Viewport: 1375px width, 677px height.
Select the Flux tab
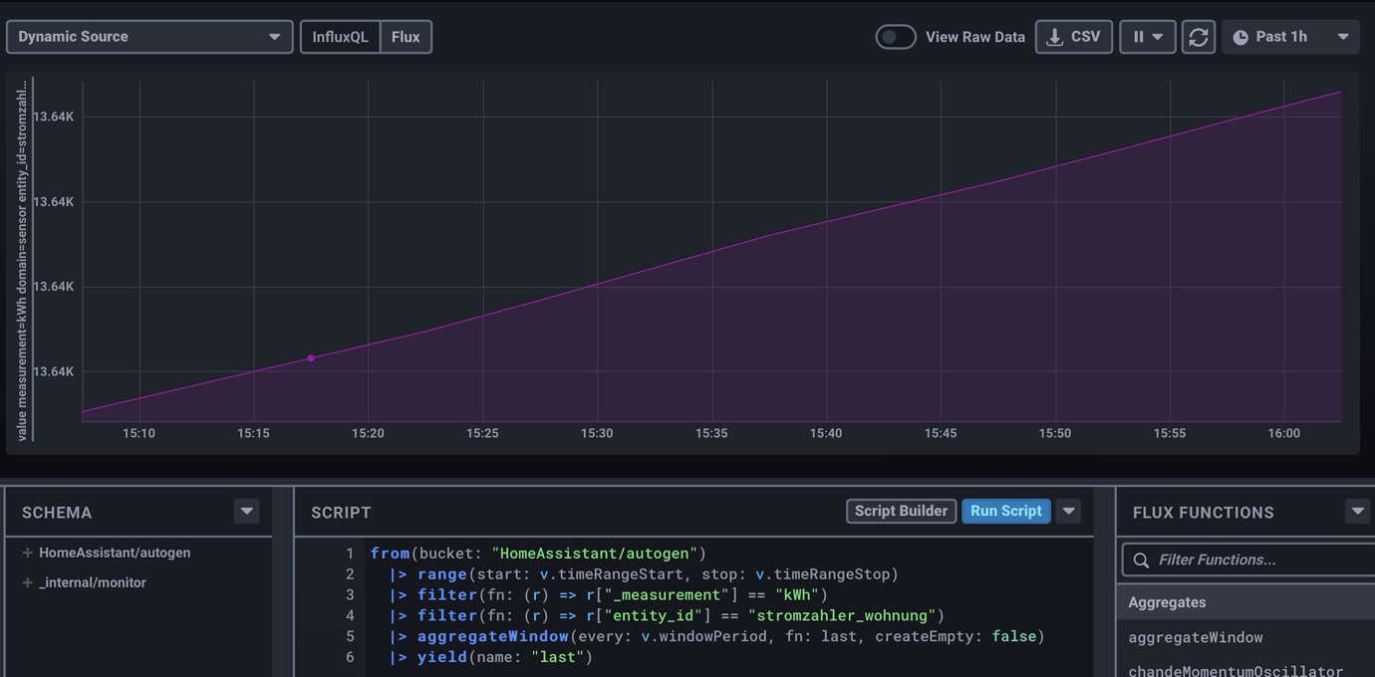[407, 36]
